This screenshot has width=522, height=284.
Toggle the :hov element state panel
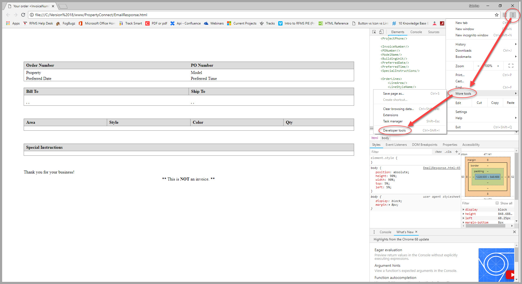pos(438,152)
